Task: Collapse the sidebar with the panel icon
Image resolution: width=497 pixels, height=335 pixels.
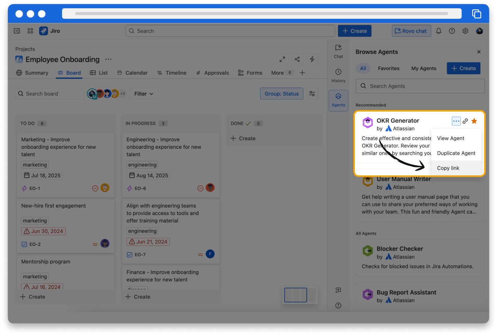Action: 17,31
